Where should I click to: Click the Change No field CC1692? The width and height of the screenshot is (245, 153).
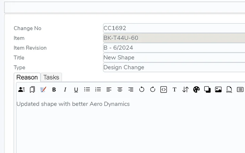(174, 28)
